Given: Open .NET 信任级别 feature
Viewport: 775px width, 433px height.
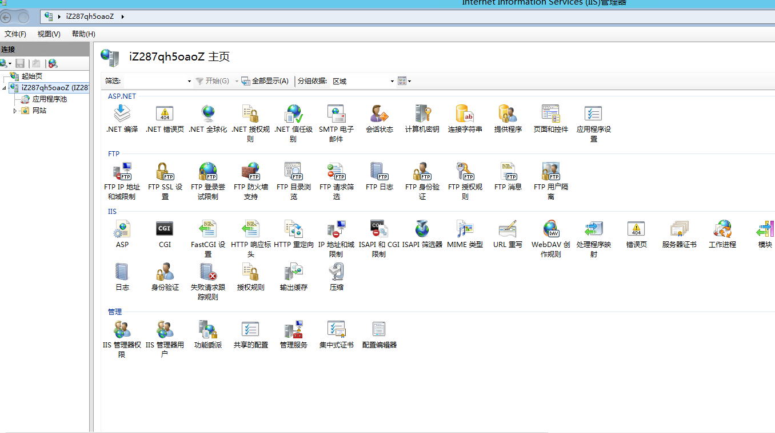Looking at the screenshot, I should [x=293, y=123].
